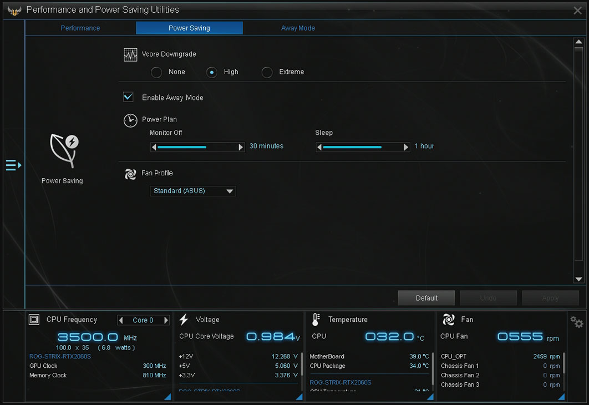Click the +3.3V voltage row

tap(238, 376)
